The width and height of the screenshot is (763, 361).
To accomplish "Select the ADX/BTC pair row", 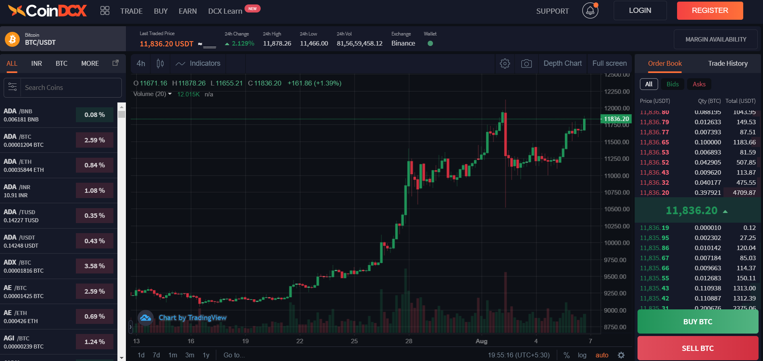I will pos(59,266).
